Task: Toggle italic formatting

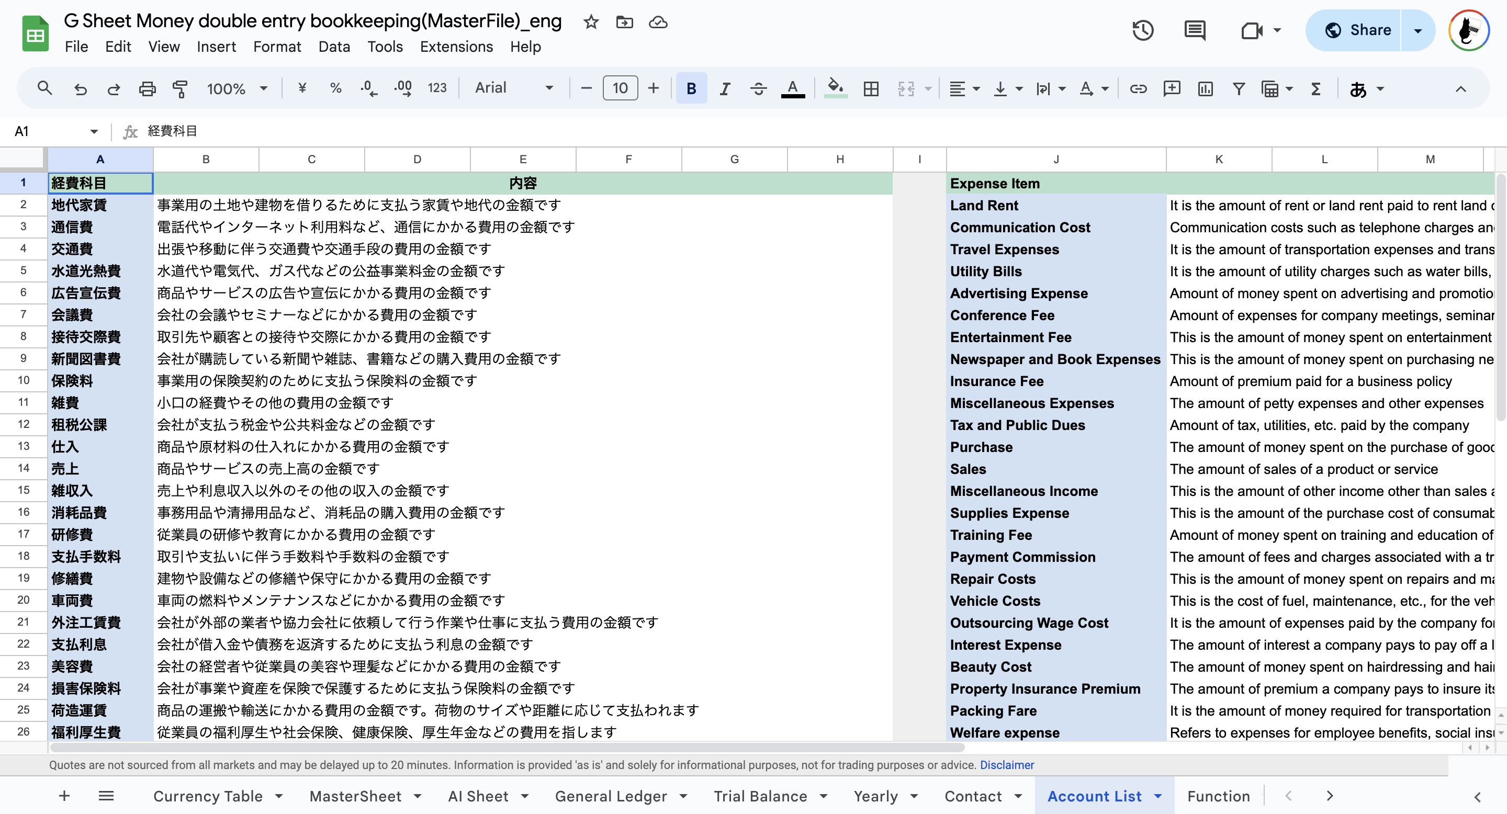Action: pos(725,88)
